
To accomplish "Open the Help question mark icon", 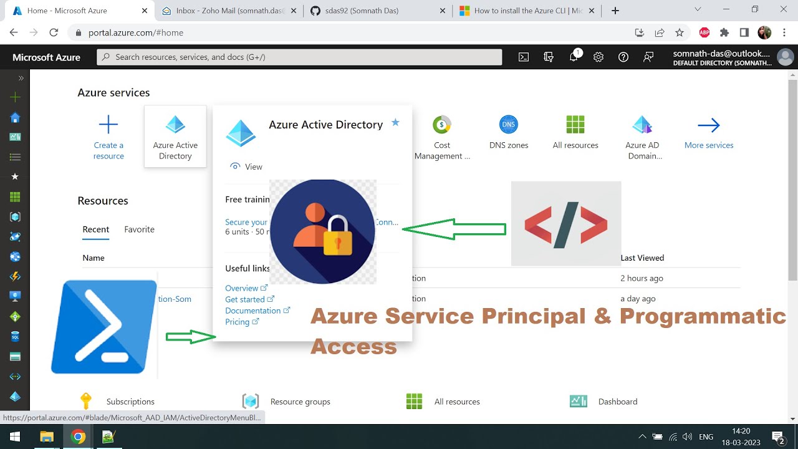I will (623, 57).
